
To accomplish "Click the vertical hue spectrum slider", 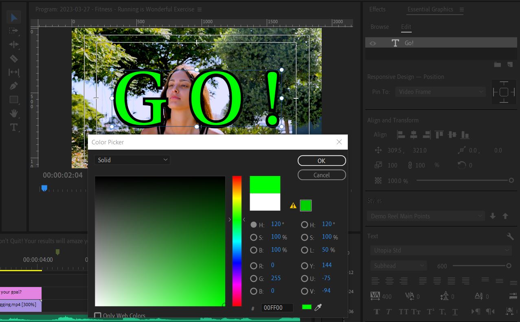I will (237, 241).
